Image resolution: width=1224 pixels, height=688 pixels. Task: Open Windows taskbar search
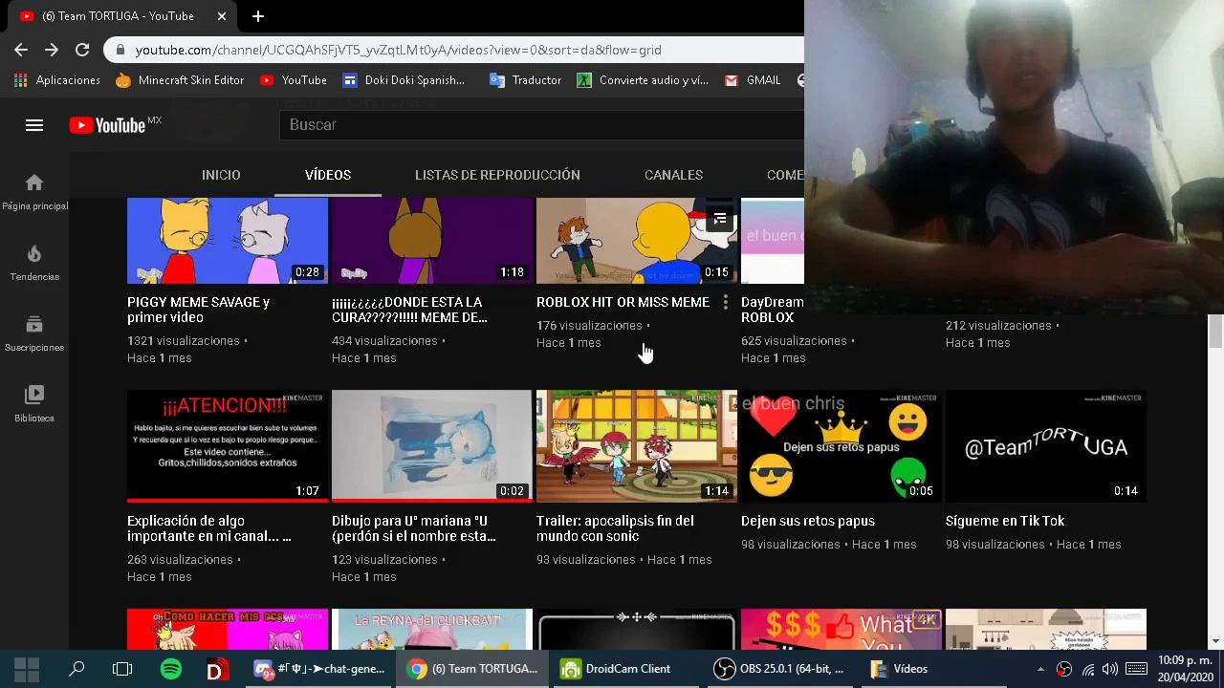coord(76,669)
